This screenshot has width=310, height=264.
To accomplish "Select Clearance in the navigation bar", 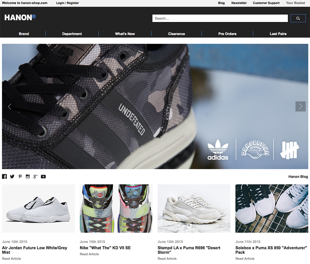I will pos(176,34).
